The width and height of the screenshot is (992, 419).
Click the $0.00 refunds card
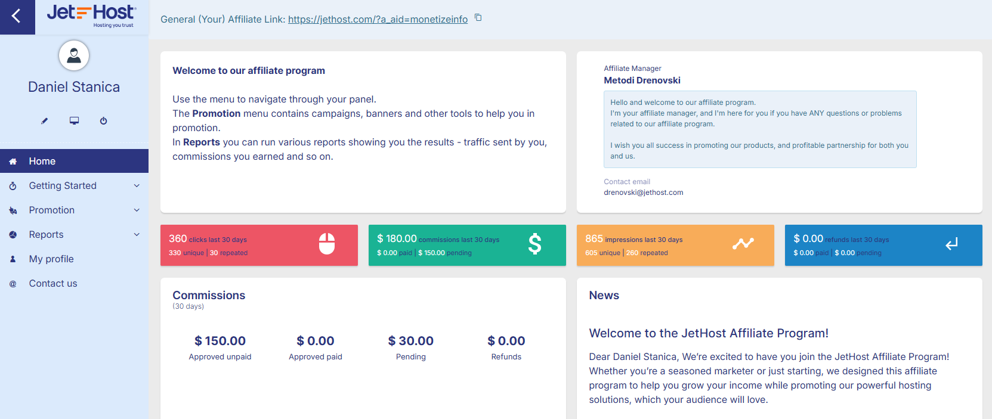pos(883,245)
